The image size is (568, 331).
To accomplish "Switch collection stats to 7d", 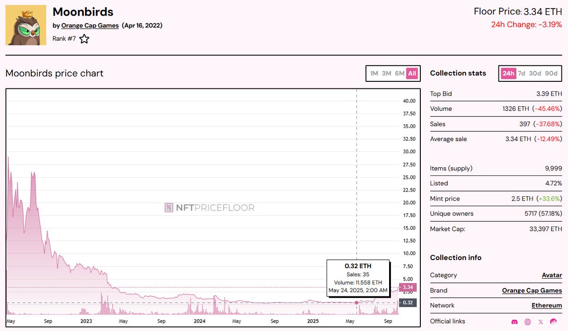I will point(521,73).
